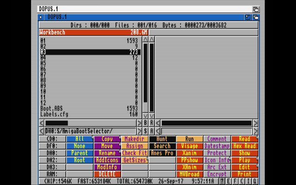Click the empty right lister path field
296x185 pixels.
(206, 131)
